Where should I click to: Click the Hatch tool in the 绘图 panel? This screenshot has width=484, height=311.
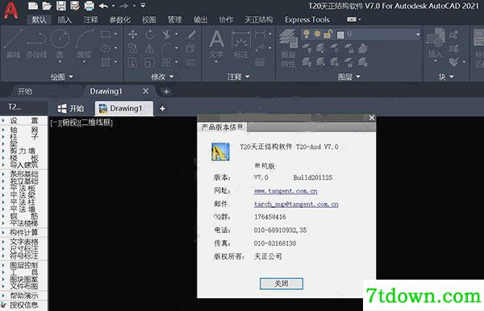105,63
